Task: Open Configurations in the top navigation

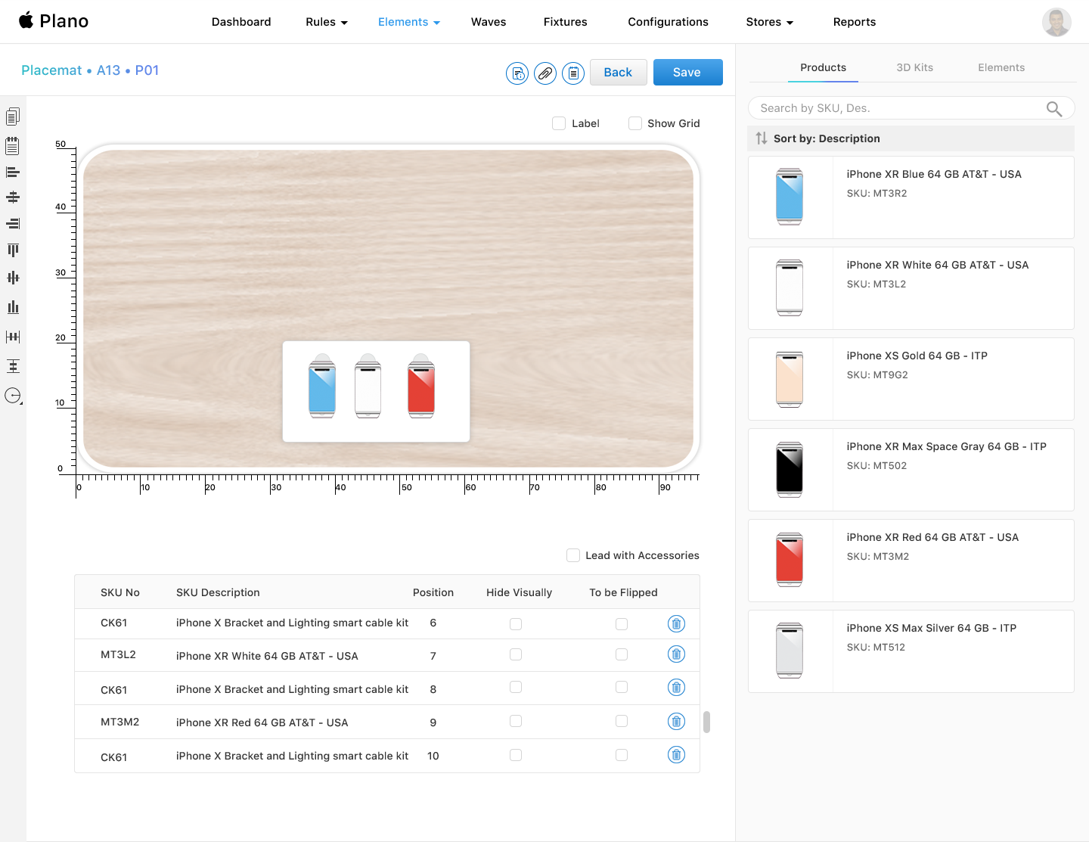Action: (x=669, y=22)
